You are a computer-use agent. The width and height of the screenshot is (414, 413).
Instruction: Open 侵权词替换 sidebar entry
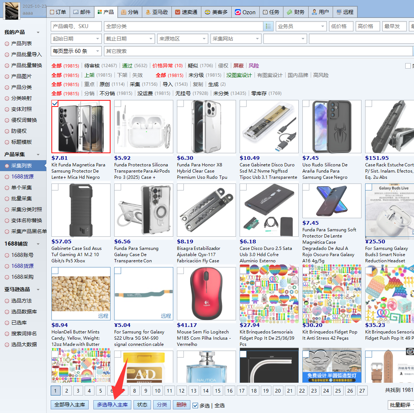click(24, 120)
